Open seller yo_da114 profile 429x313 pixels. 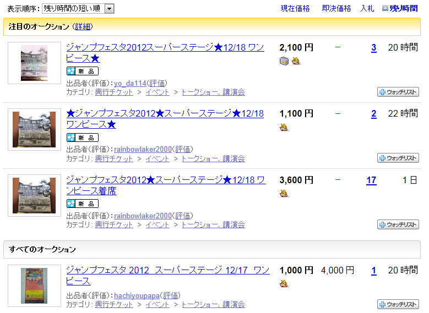pos(130,83)
